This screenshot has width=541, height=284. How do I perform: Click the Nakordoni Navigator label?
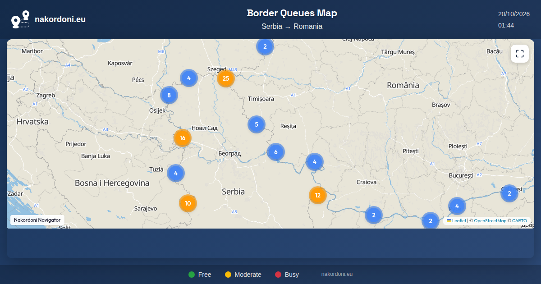37,220
